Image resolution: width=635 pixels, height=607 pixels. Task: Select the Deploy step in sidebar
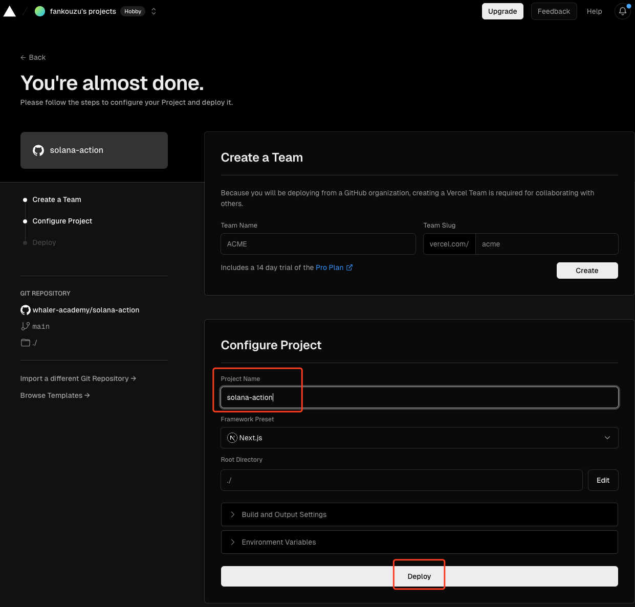click(44, 242)
